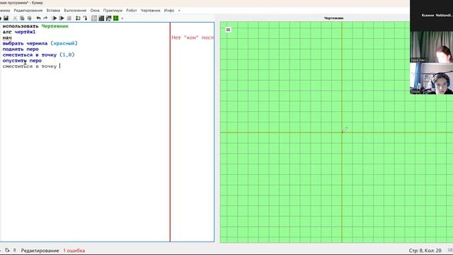Viewport: 453px width, 255px height.
Task: Click the 'нач' keyword line
Action: tap(7, 38)
